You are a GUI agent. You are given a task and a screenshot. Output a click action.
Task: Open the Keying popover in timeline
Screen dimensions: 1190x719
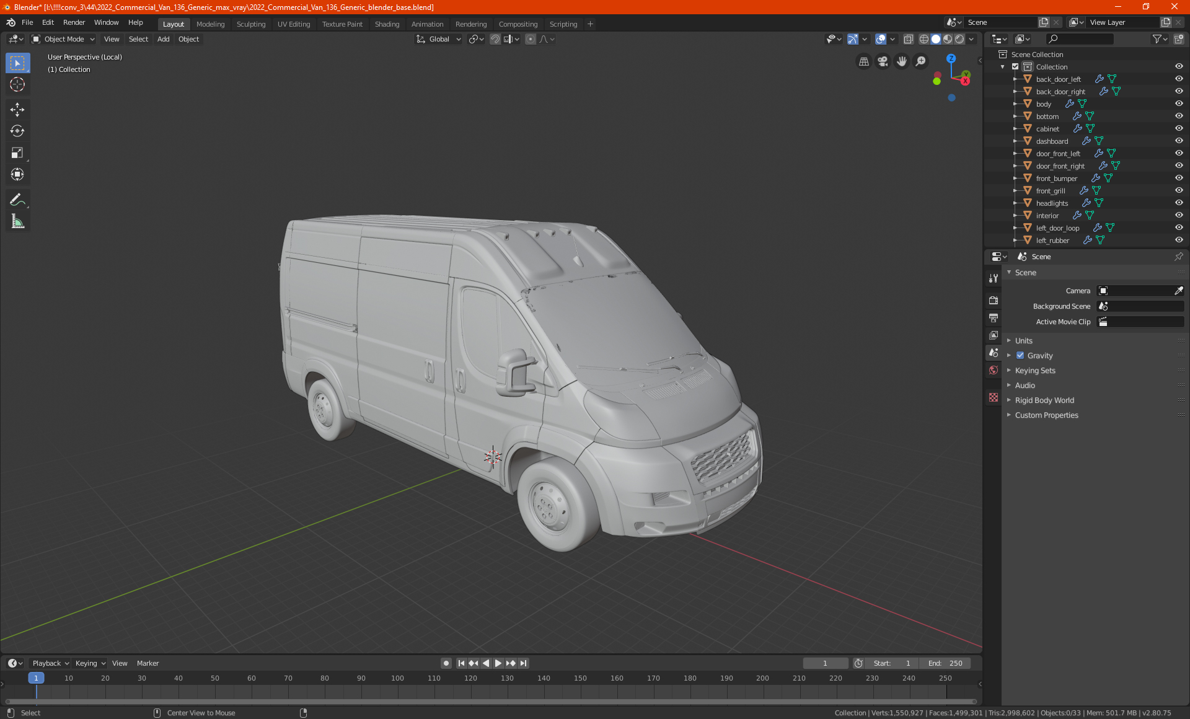coord(90,663)
